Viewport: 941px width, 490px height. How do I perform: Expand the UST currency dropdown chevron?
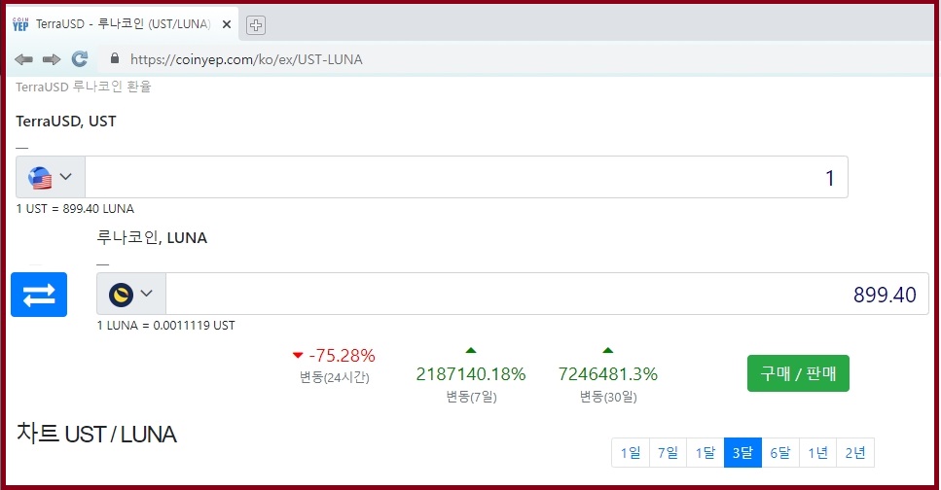coord(66,176)
